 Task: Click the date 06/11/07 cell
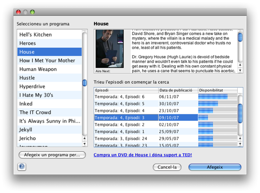178,96
